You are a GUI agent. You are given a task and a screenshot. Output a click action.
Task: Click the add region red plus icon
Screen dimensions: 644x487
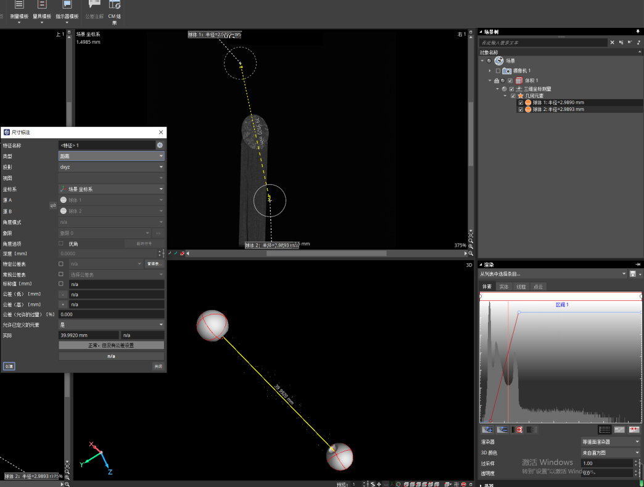(517, 430)
